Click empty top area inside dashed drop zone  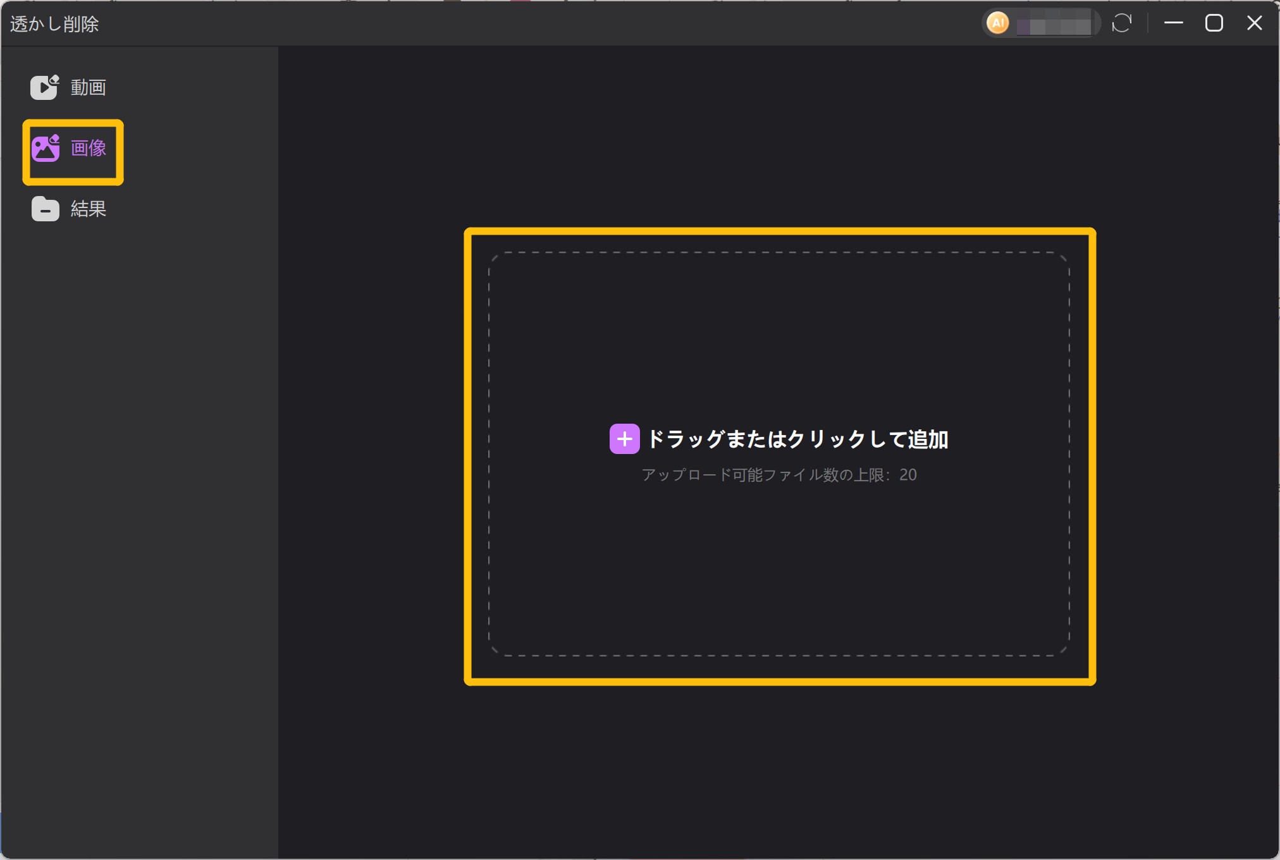click(x=778, y=329)
